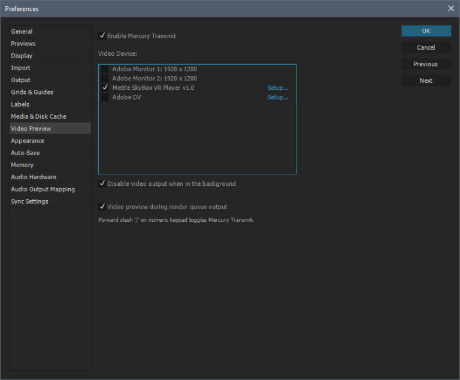460x380 pixels.
Task: Select the Appearance category
Action: tap(28, 141)
